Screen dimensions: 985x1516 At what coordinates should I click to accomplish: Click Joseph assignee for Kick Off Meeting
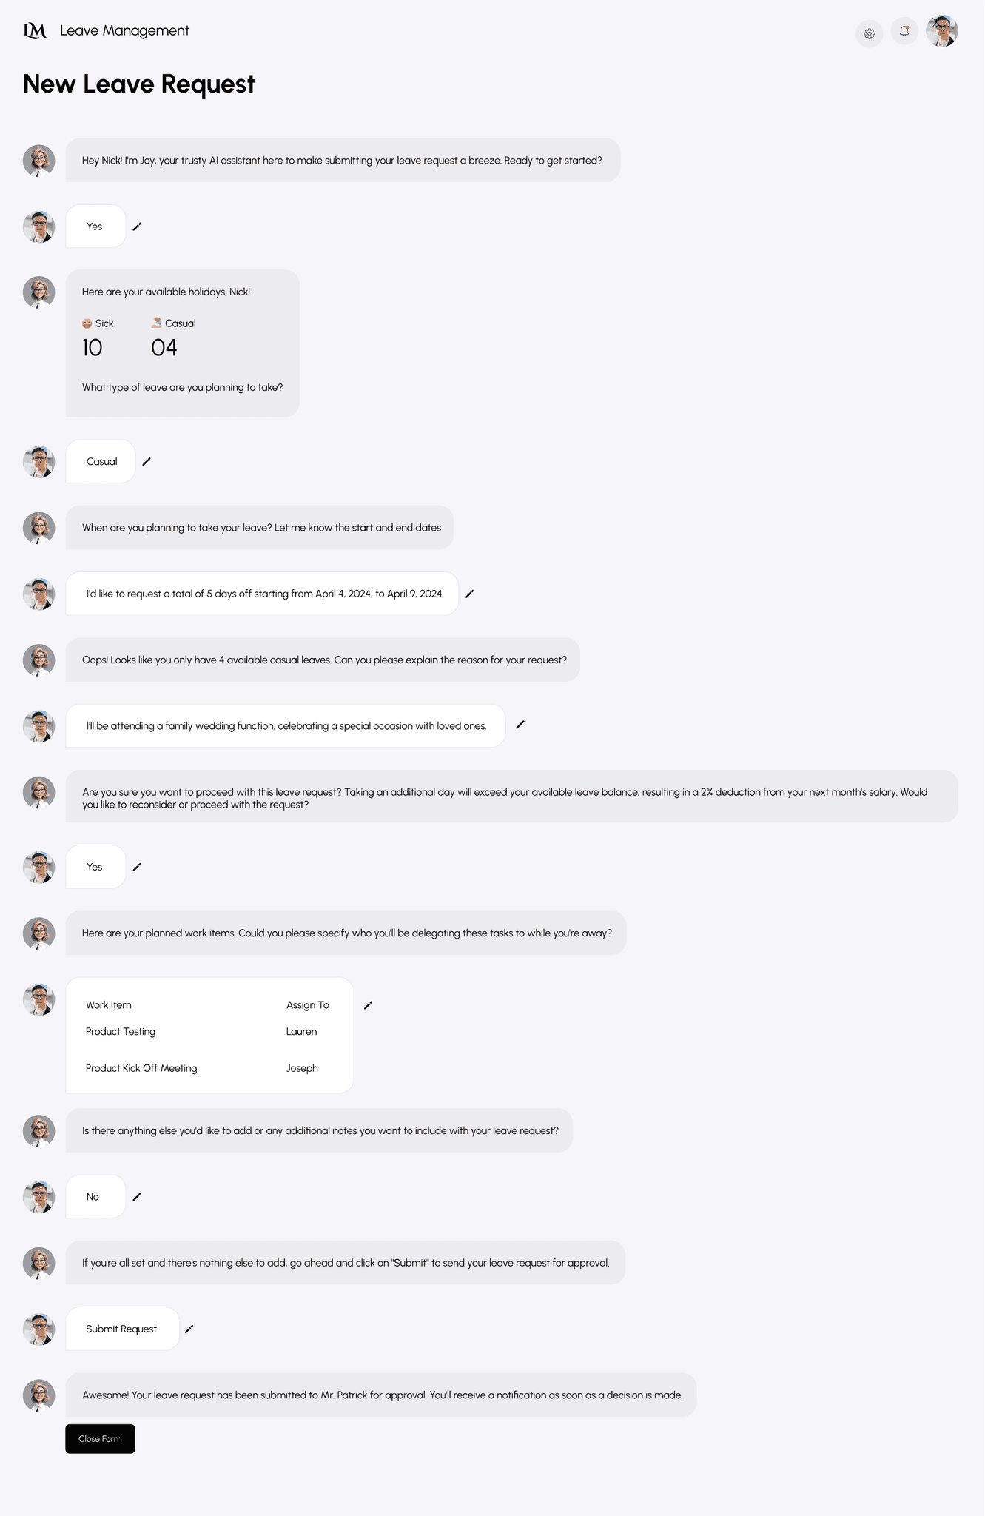tap(302, 1068)
